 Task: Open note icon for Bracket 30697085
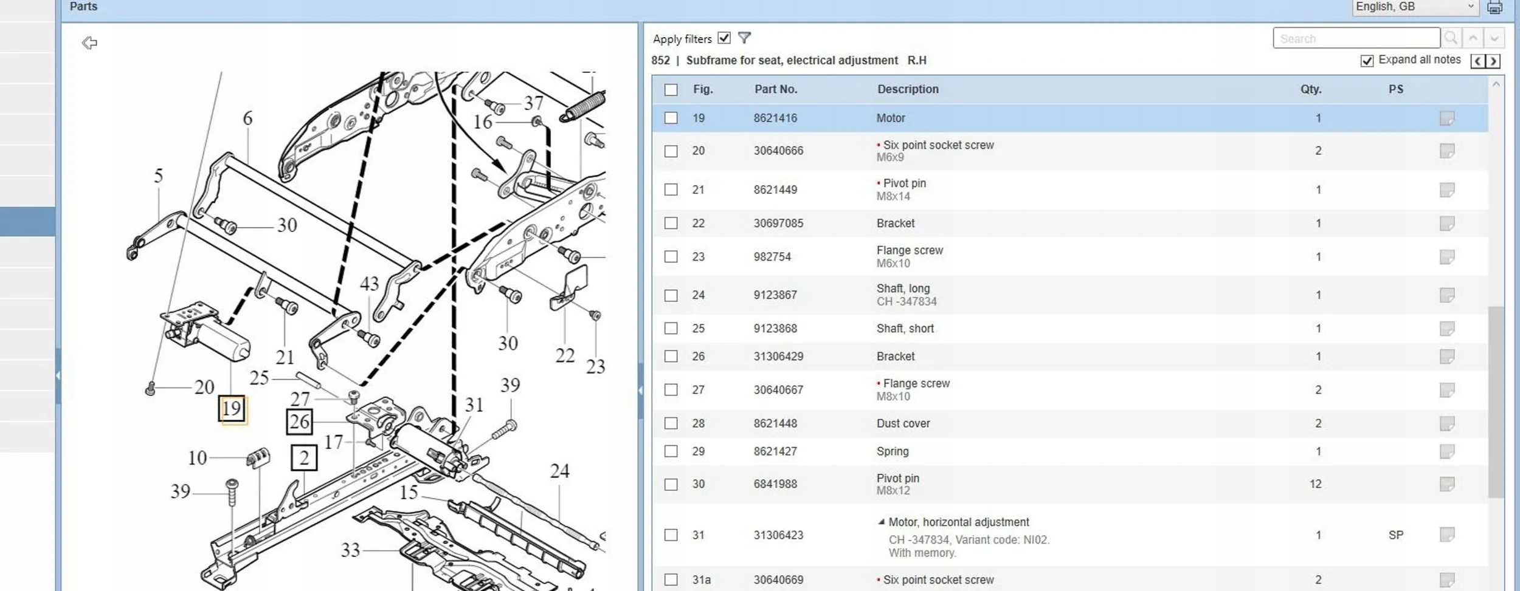(1446, 223)
